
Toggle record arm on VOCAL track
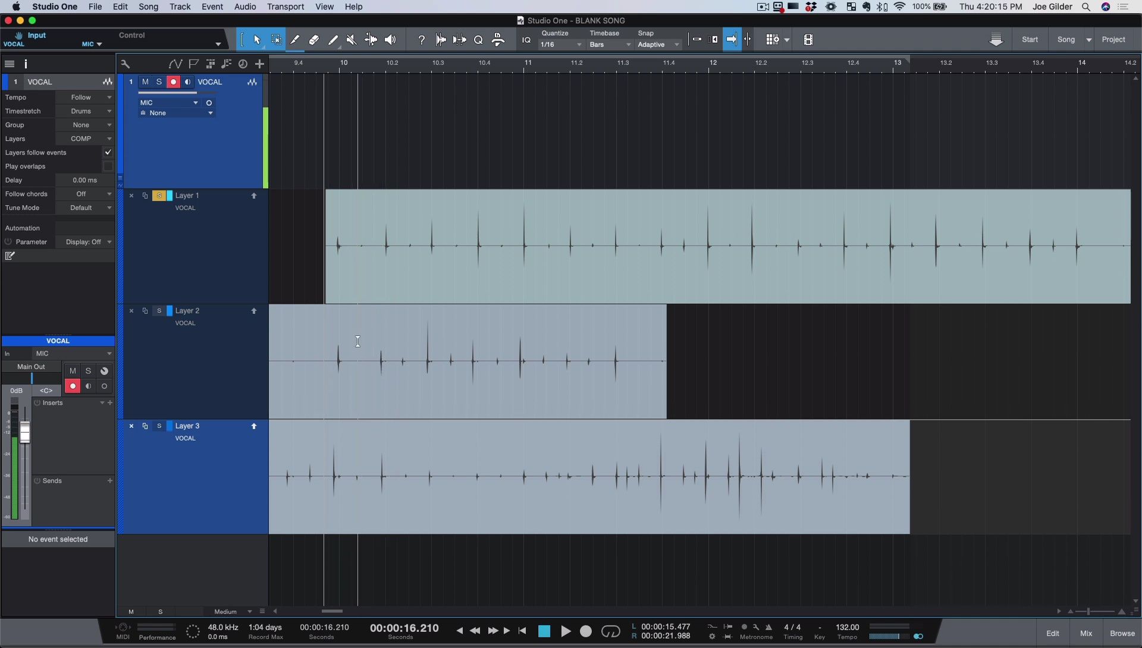(x=173, y=82)
